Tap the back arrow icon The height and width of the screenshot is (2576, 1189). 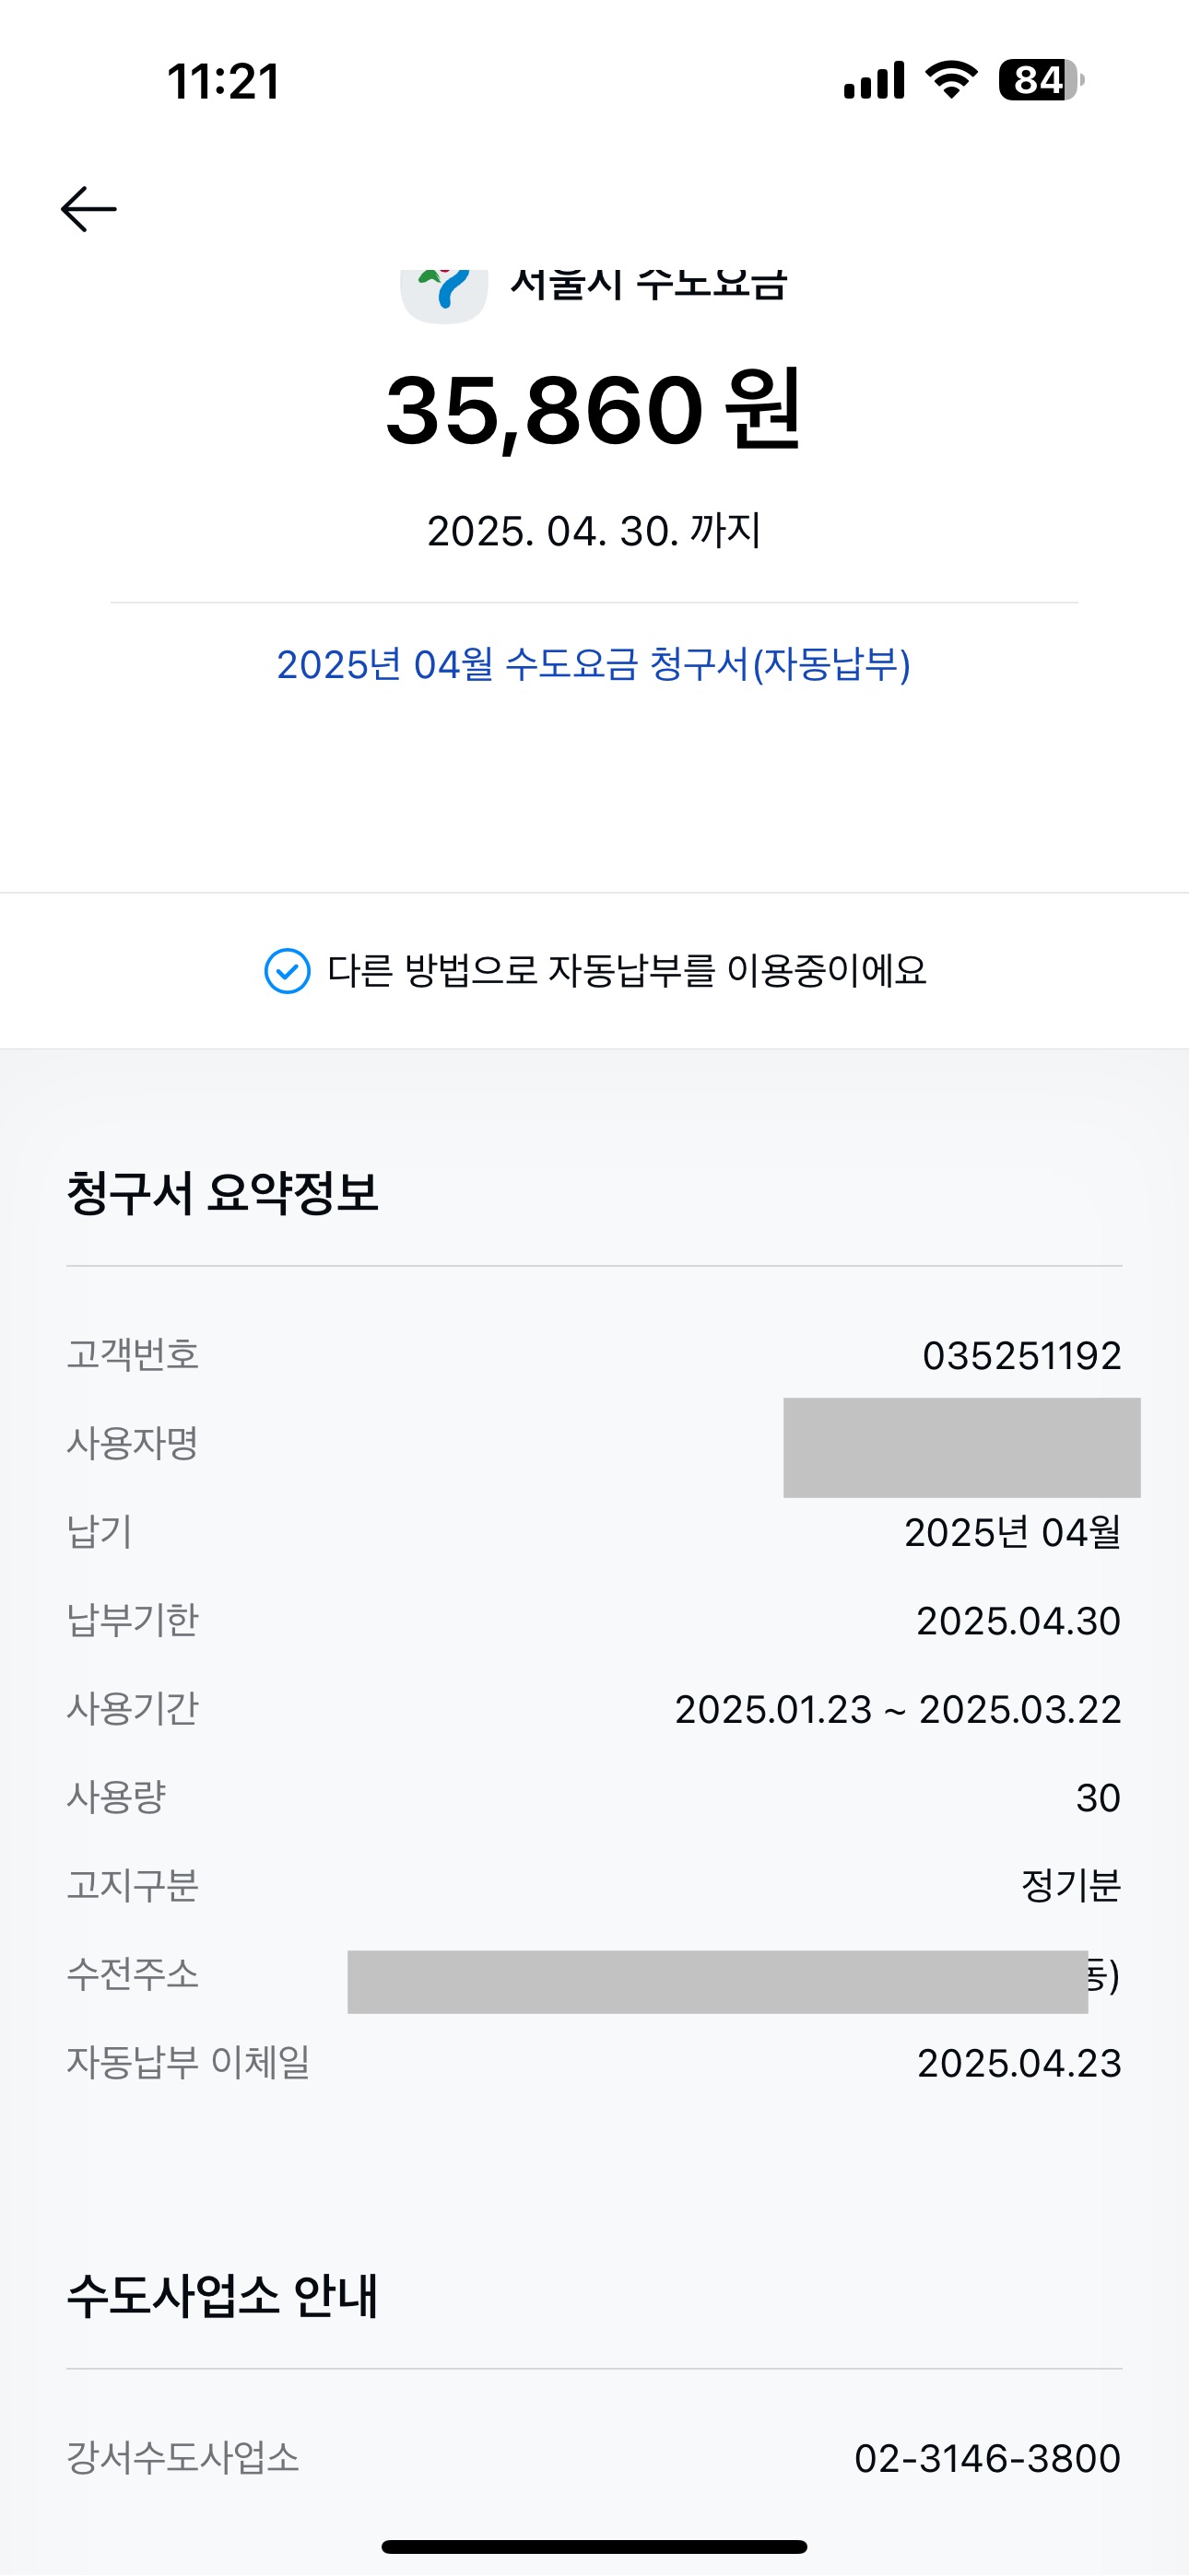(x=89, y=209)
